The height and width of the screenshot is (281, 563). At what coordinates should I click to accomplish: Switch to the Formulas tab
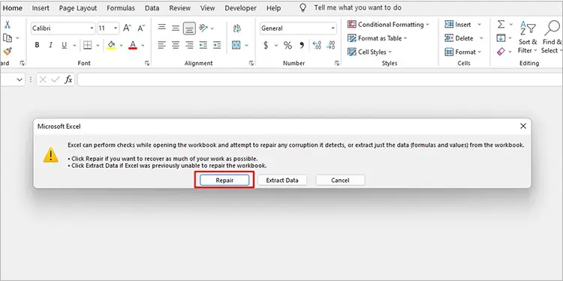tap(121, 8)
